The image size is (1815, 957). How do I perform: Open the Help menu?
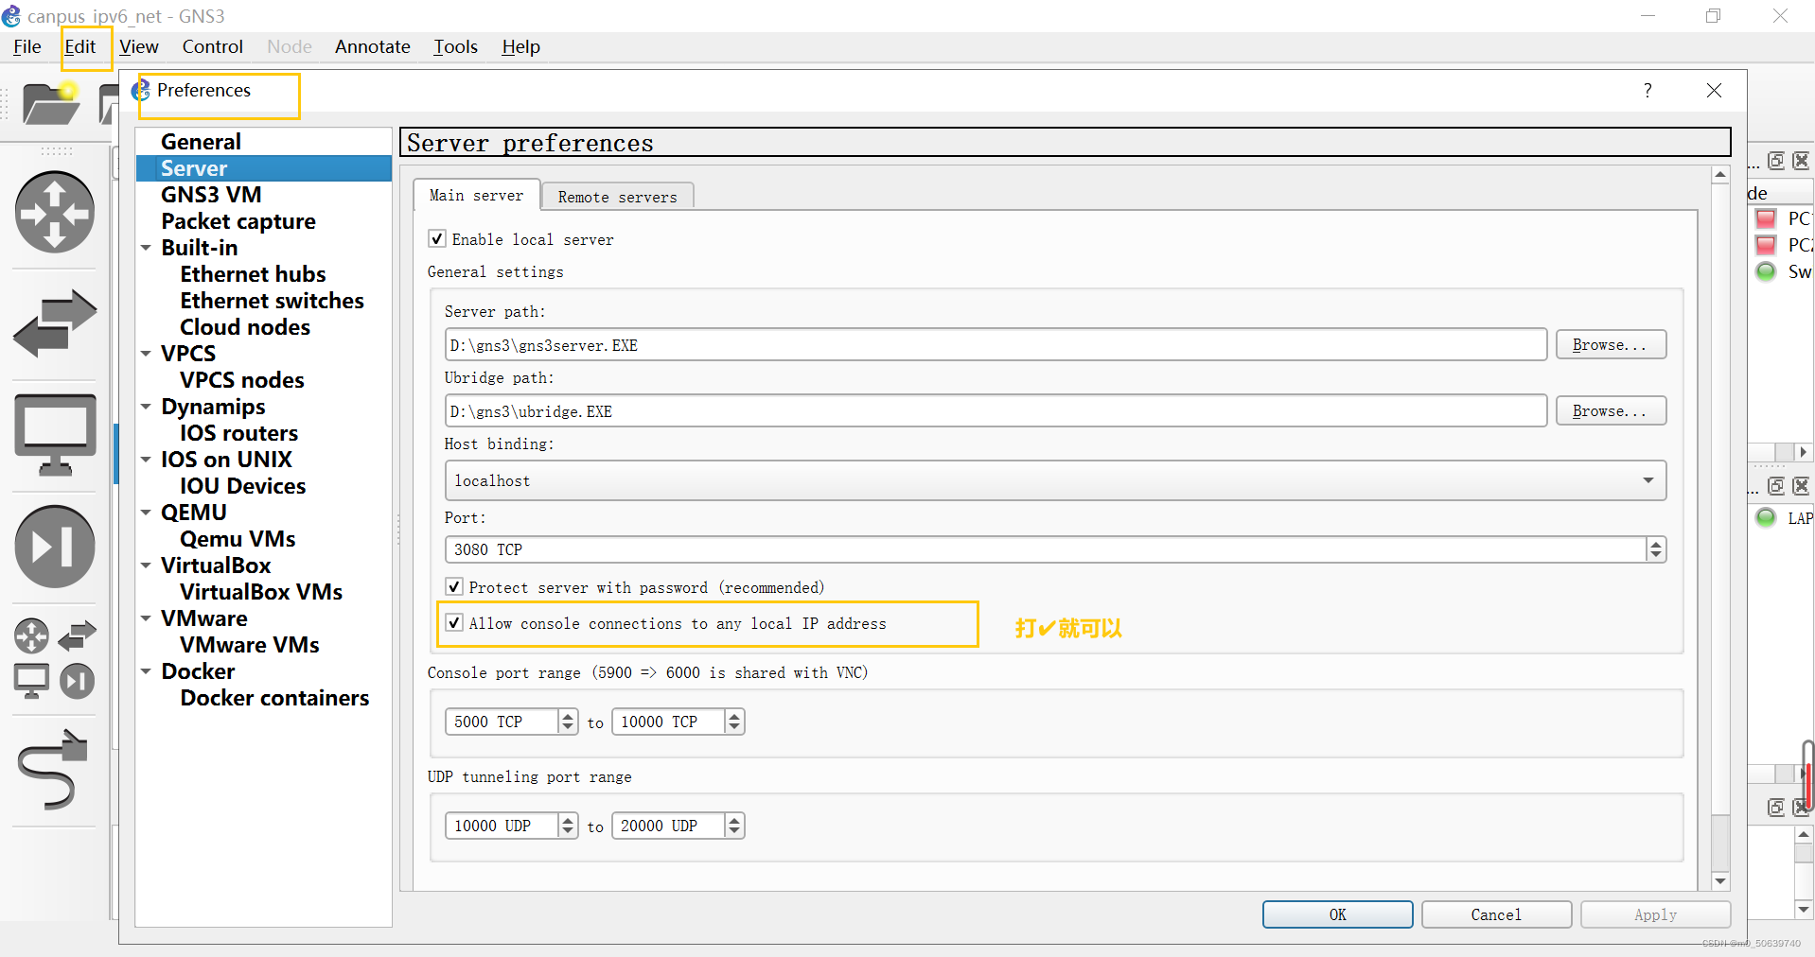tap(520, 46)
